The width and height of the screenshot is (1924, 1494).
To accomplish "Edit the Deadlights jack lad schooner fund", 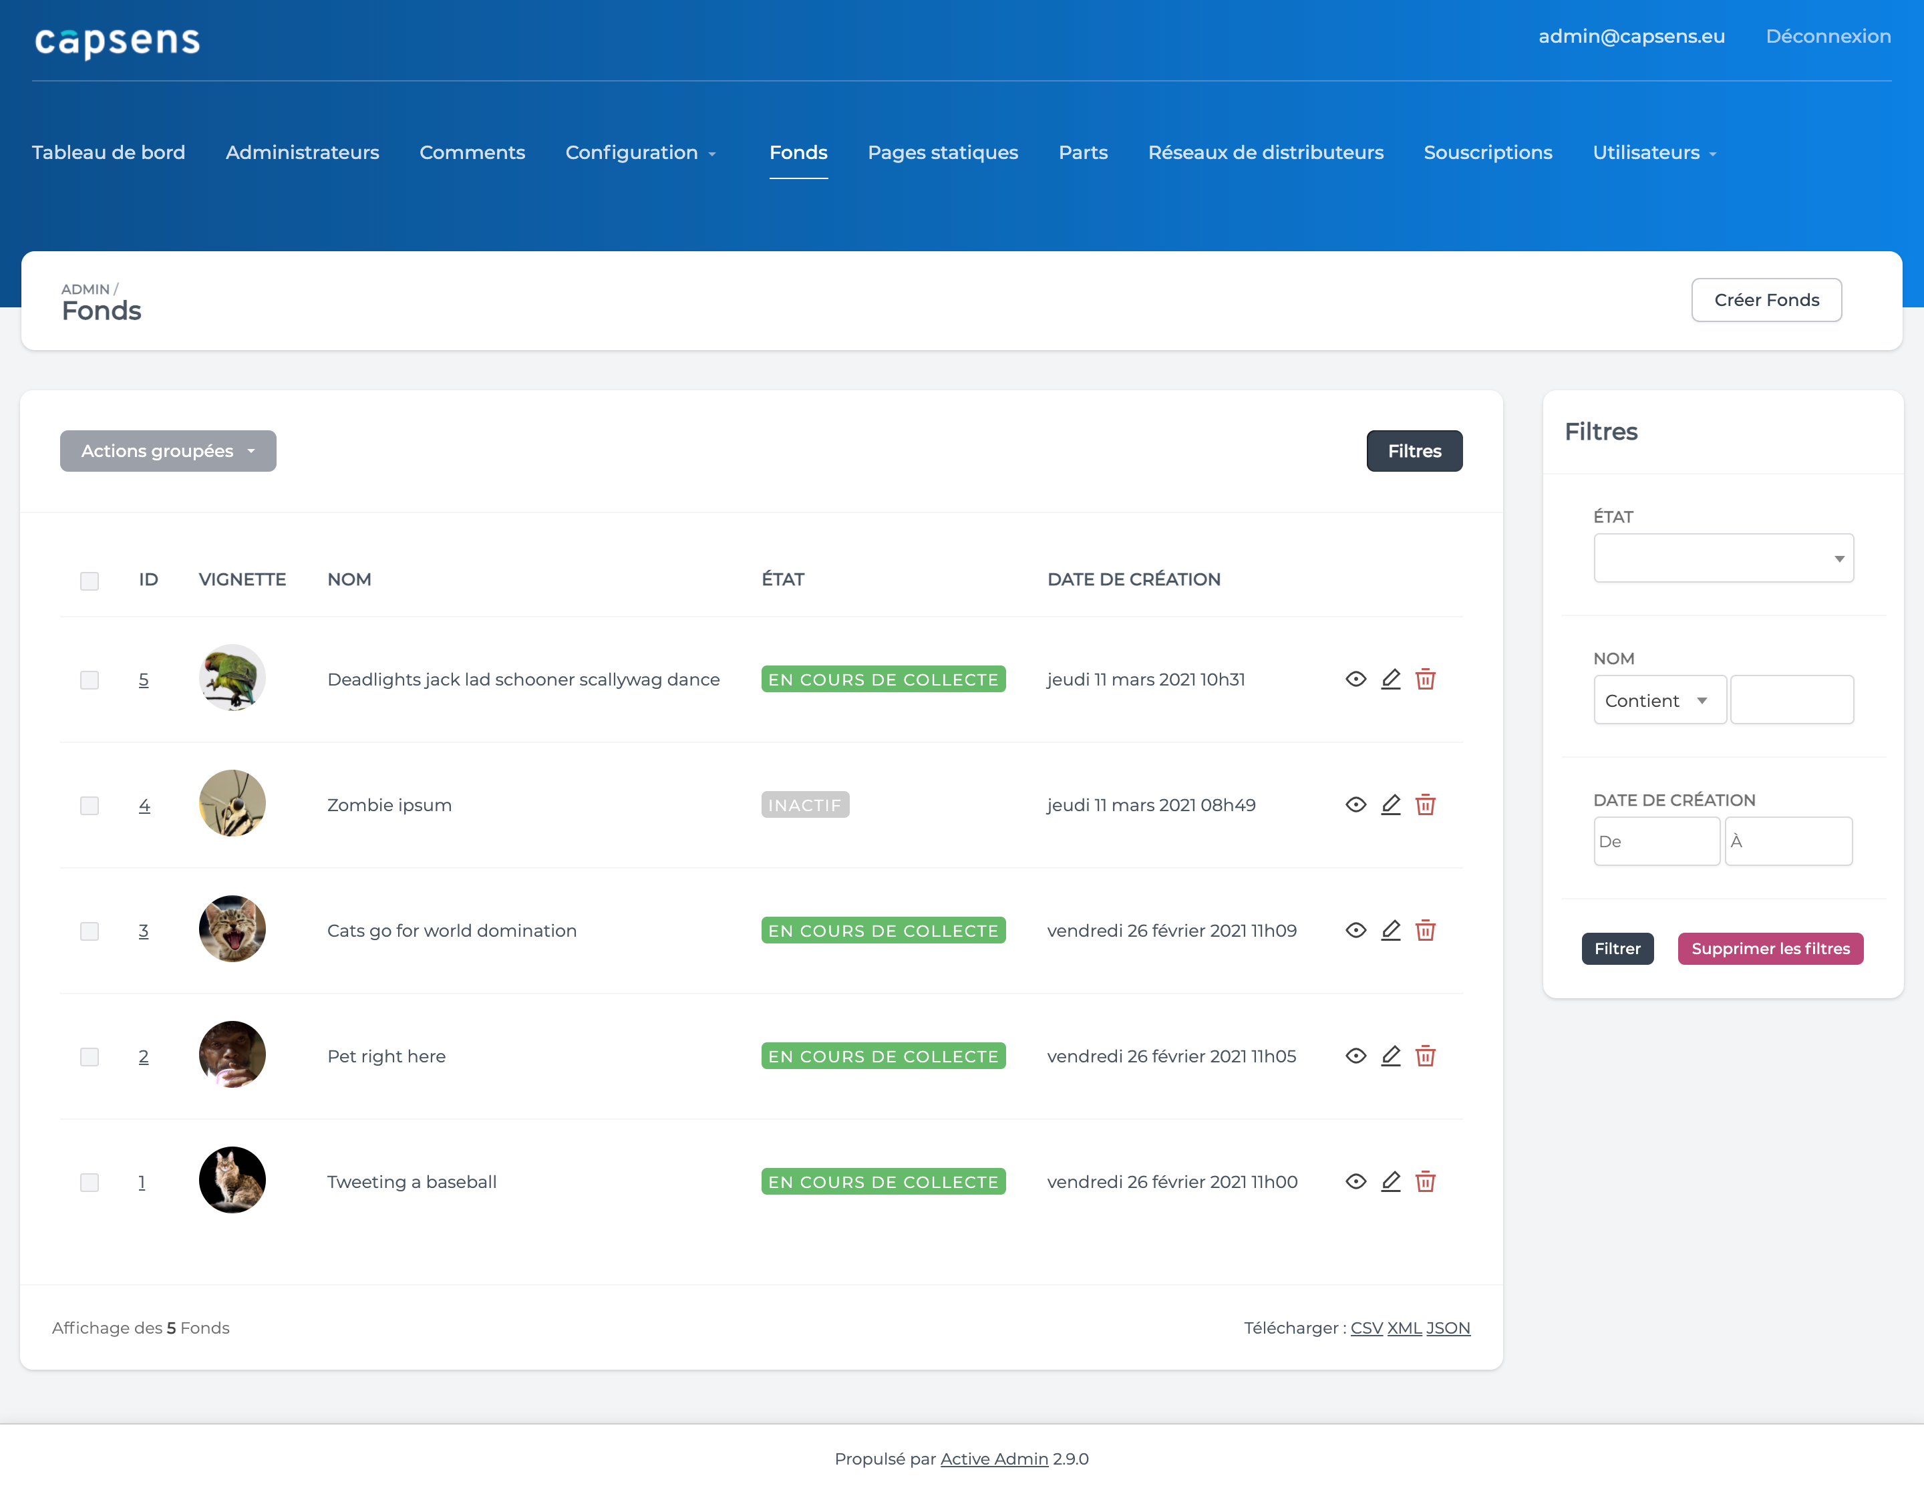I will 1391,679.
